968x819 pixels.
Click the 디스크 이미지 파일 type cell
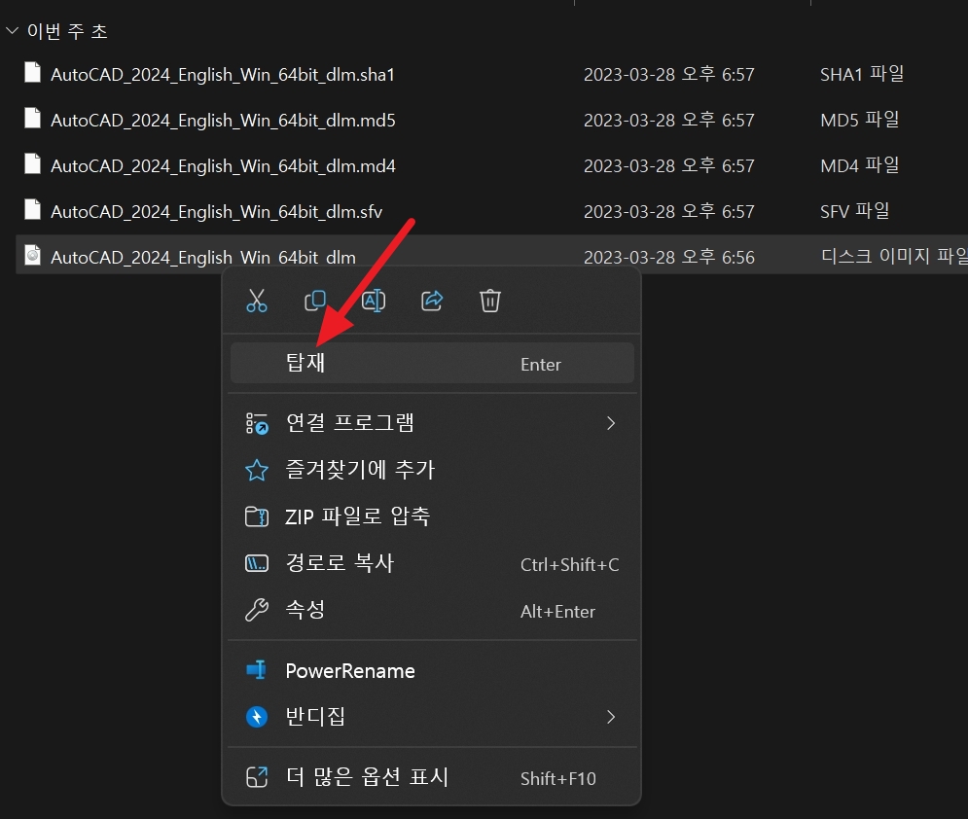click(894, 256)
